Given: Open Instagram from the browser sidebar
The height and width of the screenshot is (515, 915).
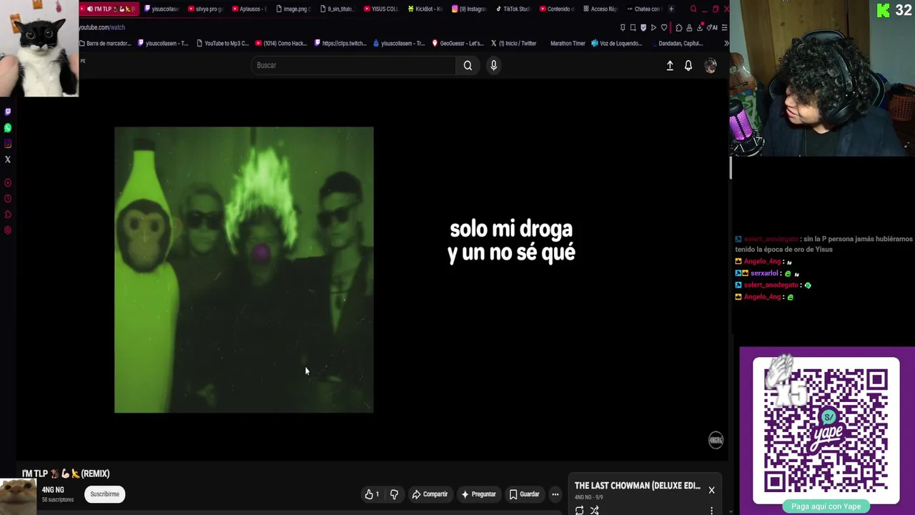Looking at the screenshot, I should [8, 143].
